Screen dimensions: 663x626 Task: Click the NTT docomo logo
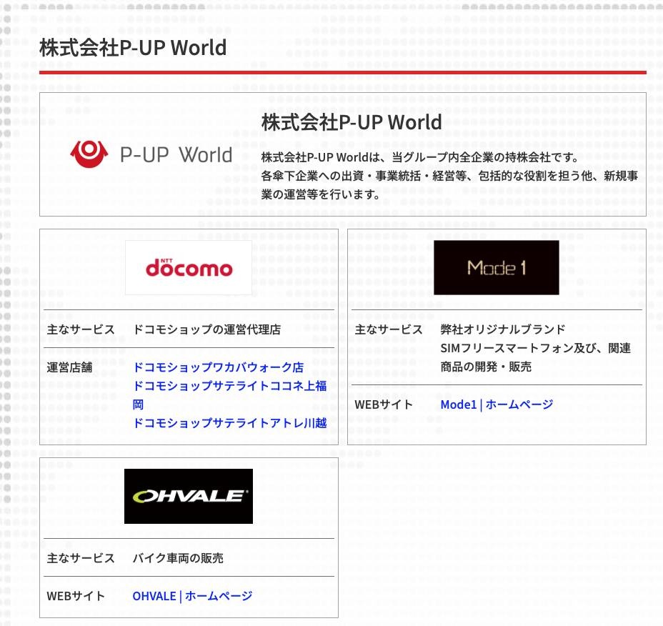tap(189, 268)
